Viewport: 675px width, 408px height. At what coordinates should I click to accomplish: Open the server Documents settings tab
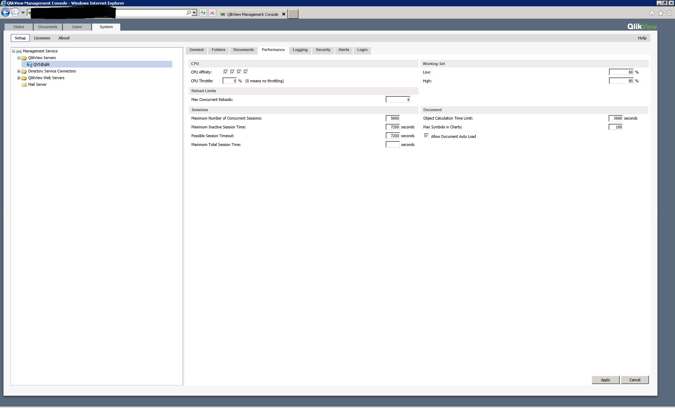pos(243,50)
